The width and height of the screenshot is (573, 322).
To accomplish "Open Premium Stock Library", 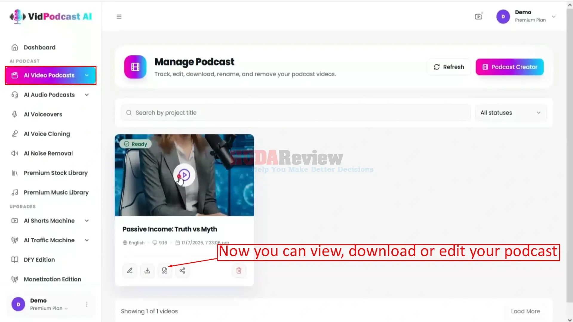I will coord(56,173).
